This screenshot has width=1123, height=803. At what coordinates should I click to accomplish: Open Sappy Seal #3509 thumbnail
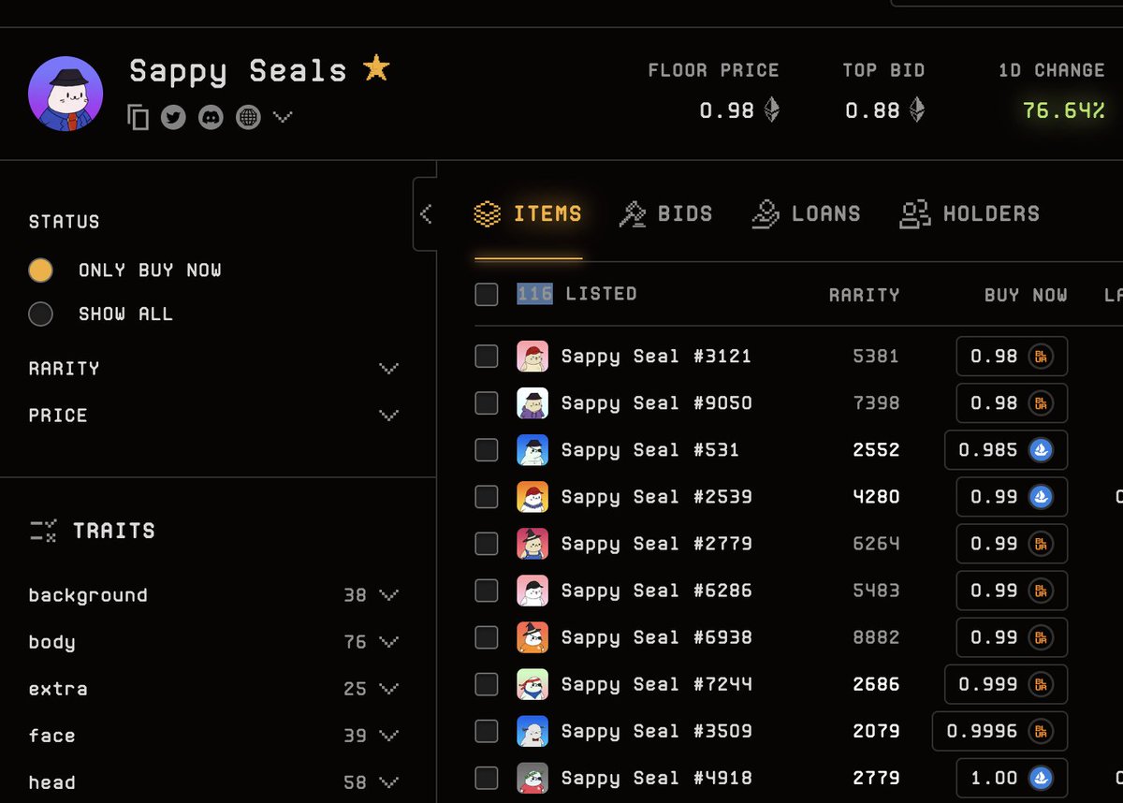click(532, 731)
